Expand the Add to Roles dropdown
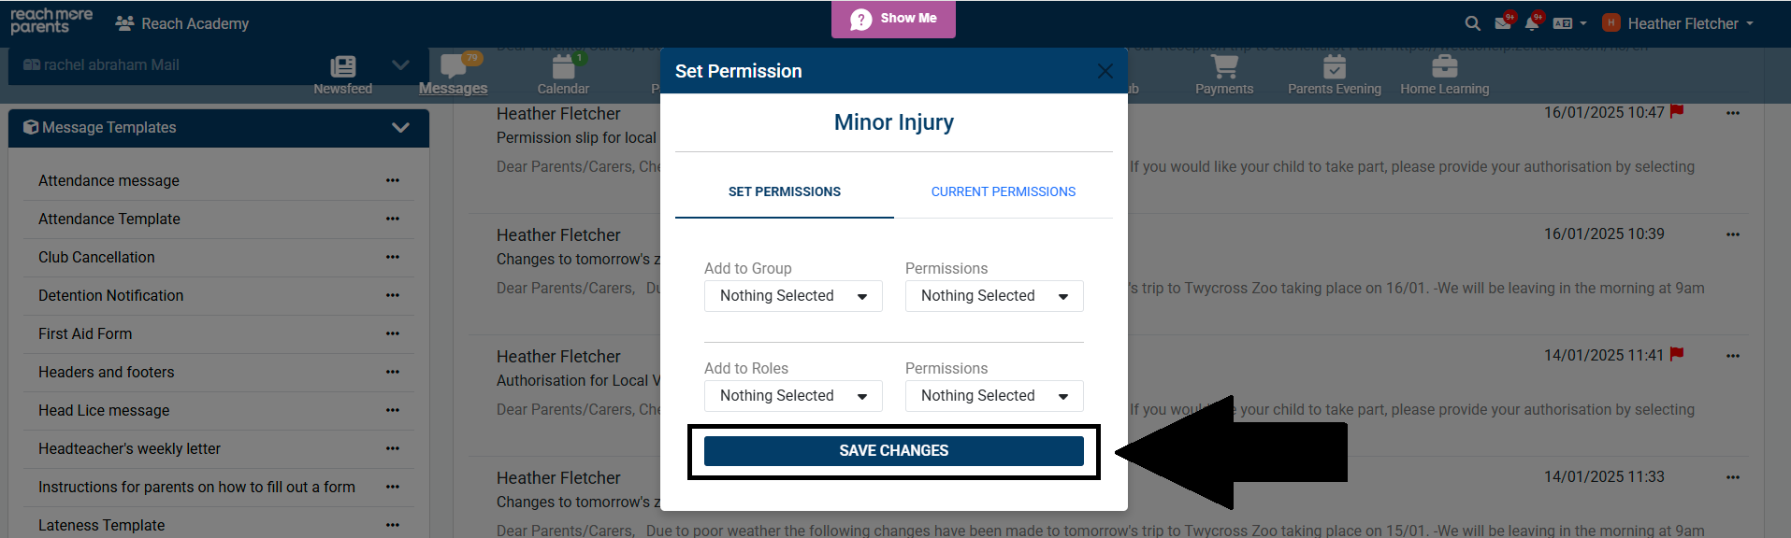 (792, 396)
